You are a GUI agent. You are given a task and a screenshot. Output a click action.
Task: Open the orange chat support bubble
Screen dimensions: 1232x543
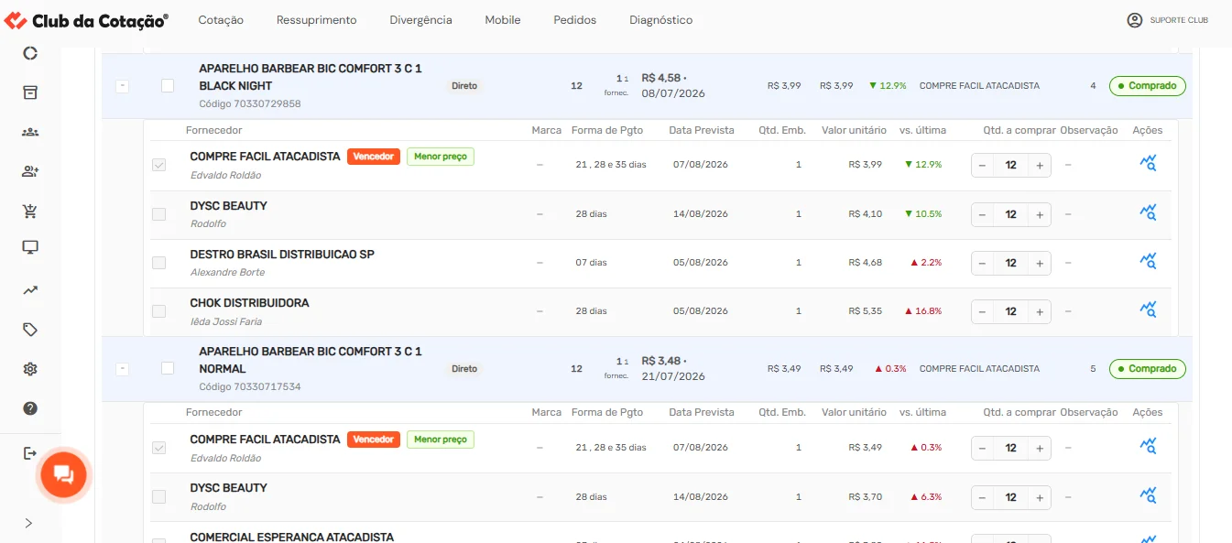63,474
